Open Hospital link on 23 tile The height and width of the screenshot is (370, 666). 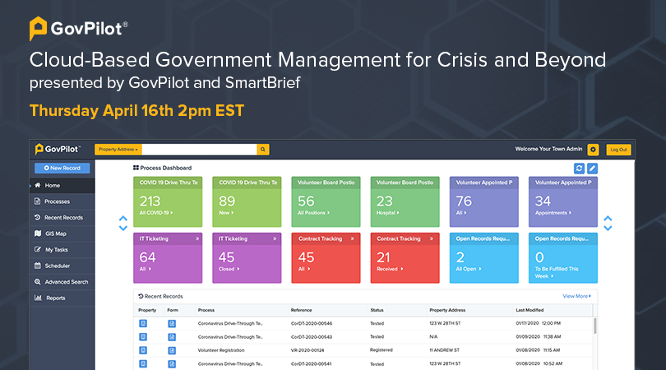387,213
